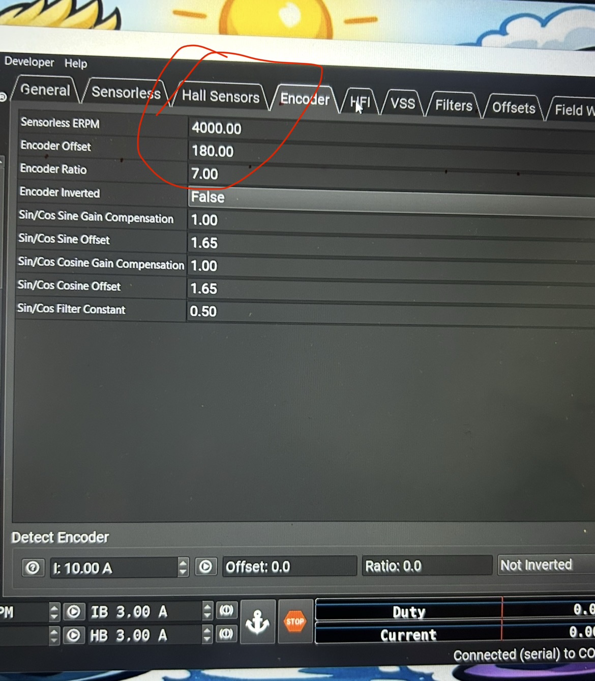Open the Hall Sensors tab
Image resolution: width=595 pixels, height=681 pixels.
tap(221, 96)
